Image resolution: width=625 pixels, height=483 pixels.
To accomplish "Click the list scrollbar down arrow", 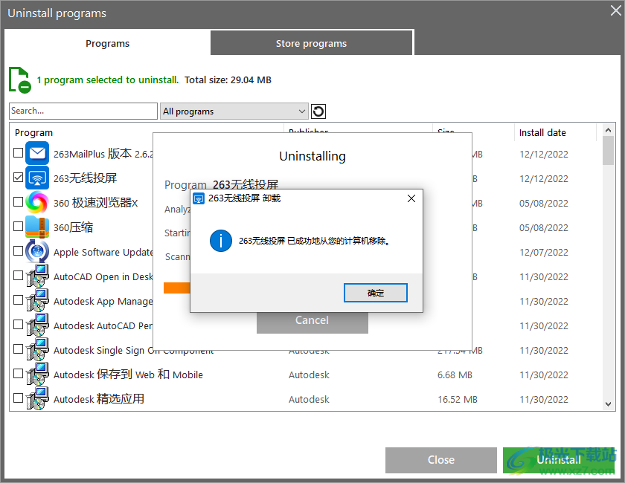I will coord(608,403).
